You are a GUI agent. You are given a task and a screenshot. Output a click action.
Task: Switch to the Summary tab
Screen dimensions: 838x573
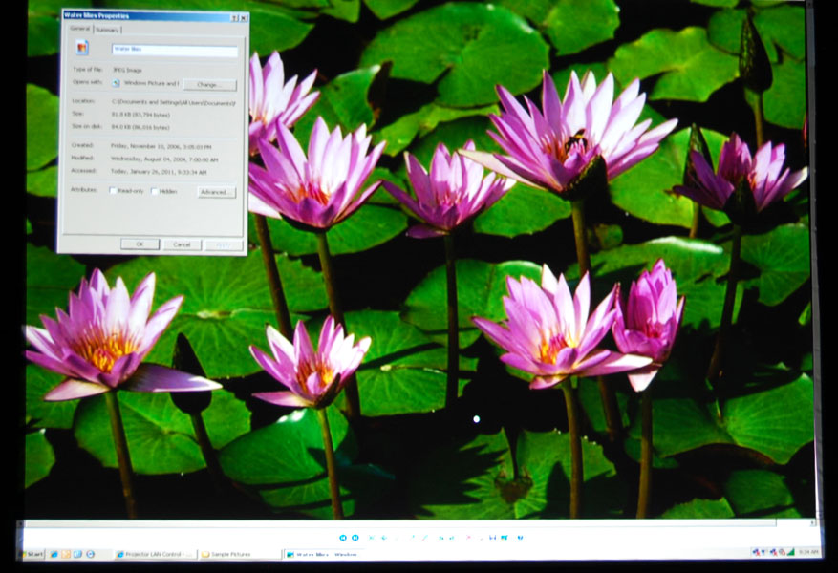pos(107,30)
